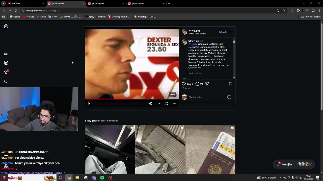Click the Yorum ekle comment field
323x181 pixels.
point(207,97)
